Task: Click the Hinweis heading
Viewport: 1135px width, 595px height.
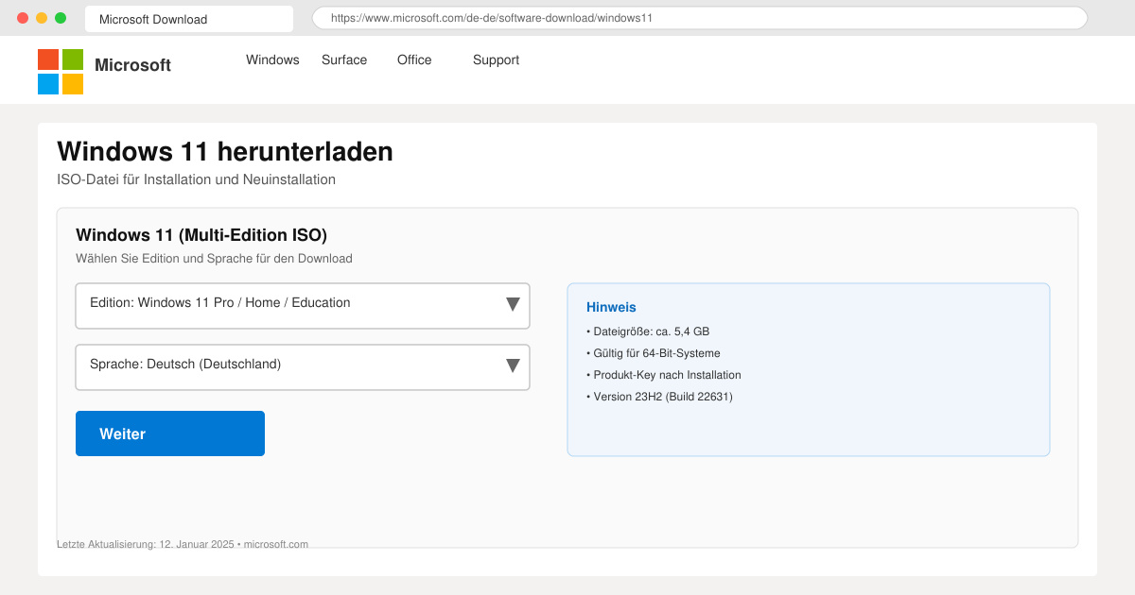Action: click(611, 307)
